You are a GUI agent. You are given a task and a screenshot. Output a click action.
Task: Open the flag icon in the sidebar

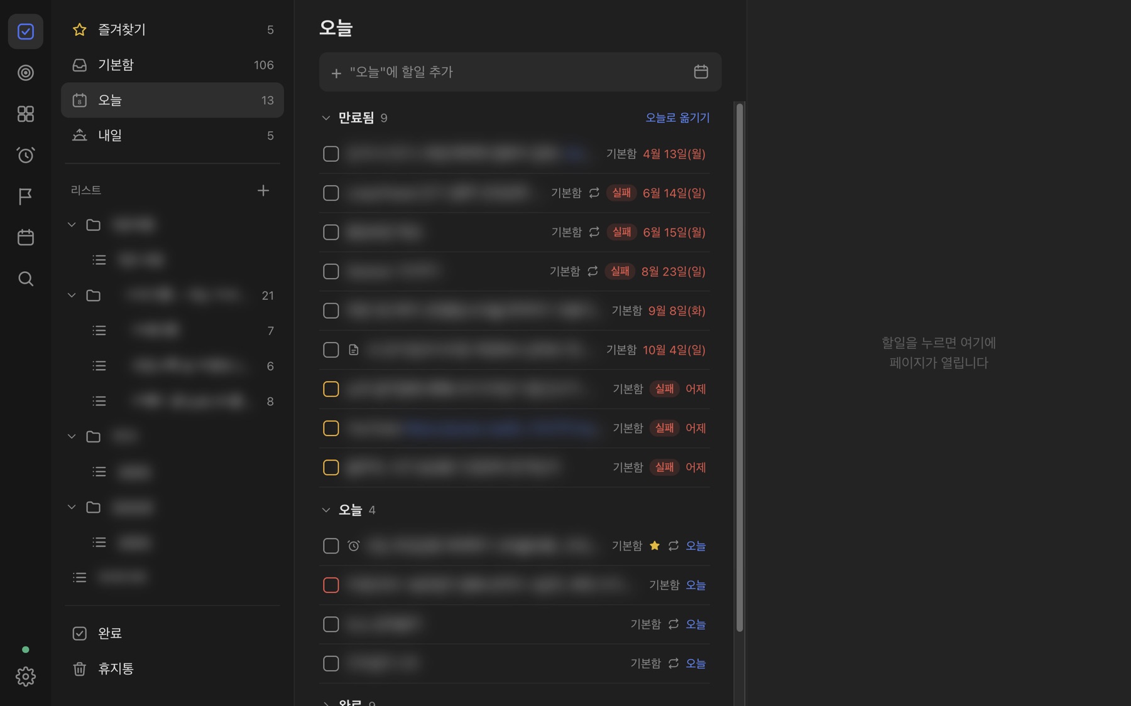pos(26,196)
